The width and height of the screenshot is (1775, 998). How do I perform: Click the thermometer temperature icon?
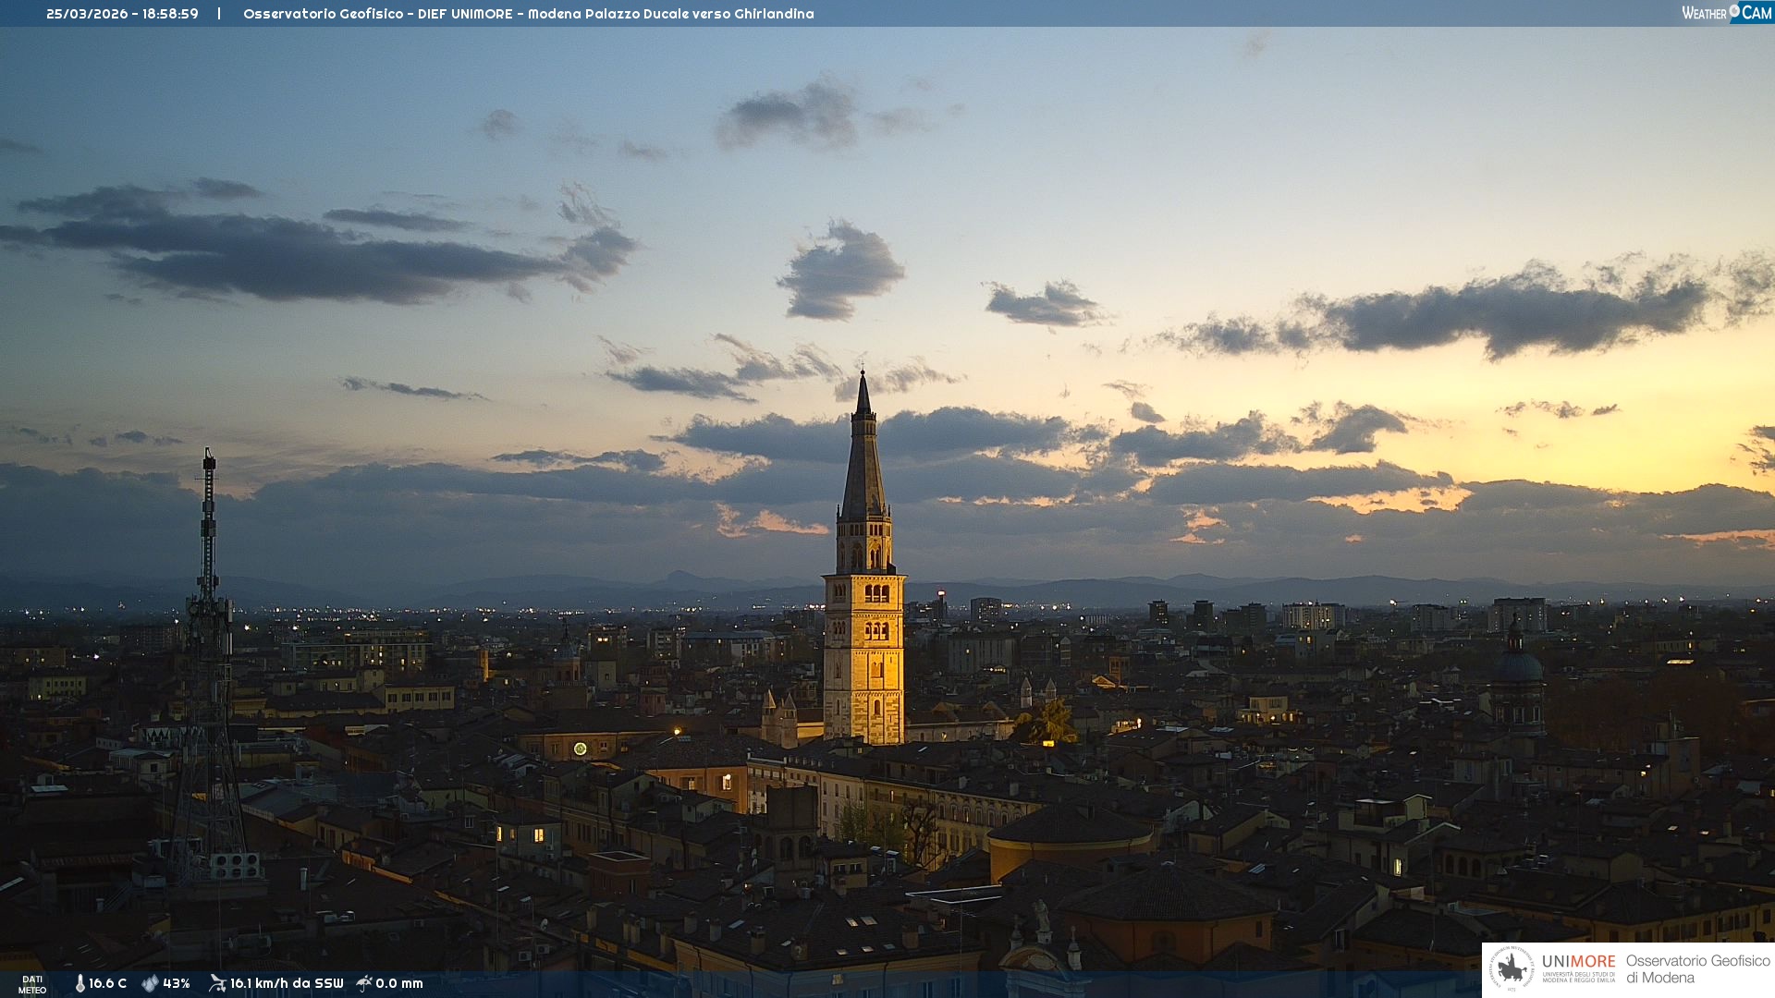80,983
